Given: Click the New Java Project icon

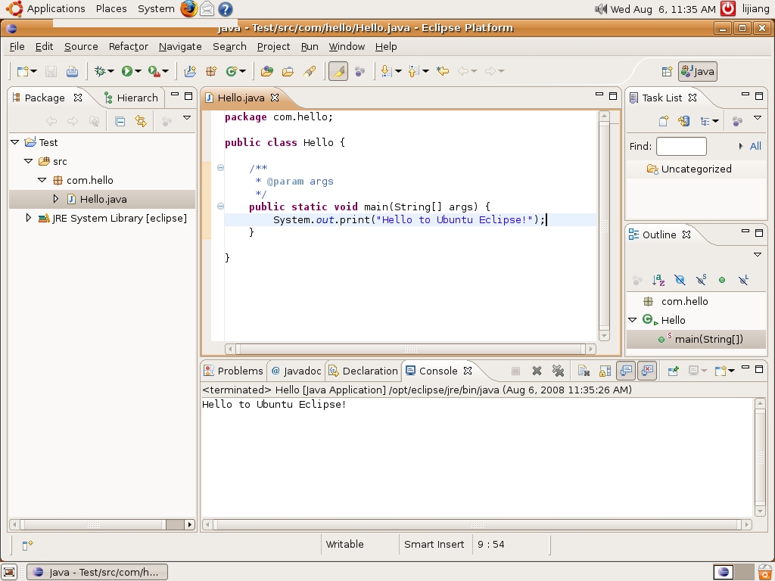Looking at the screenshot, I should [x=190, y=72].
